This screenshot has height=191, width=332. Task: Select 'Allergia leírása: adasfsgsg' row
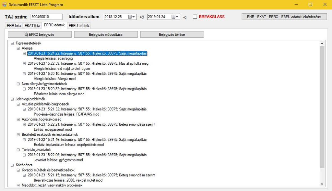point(53,58)
